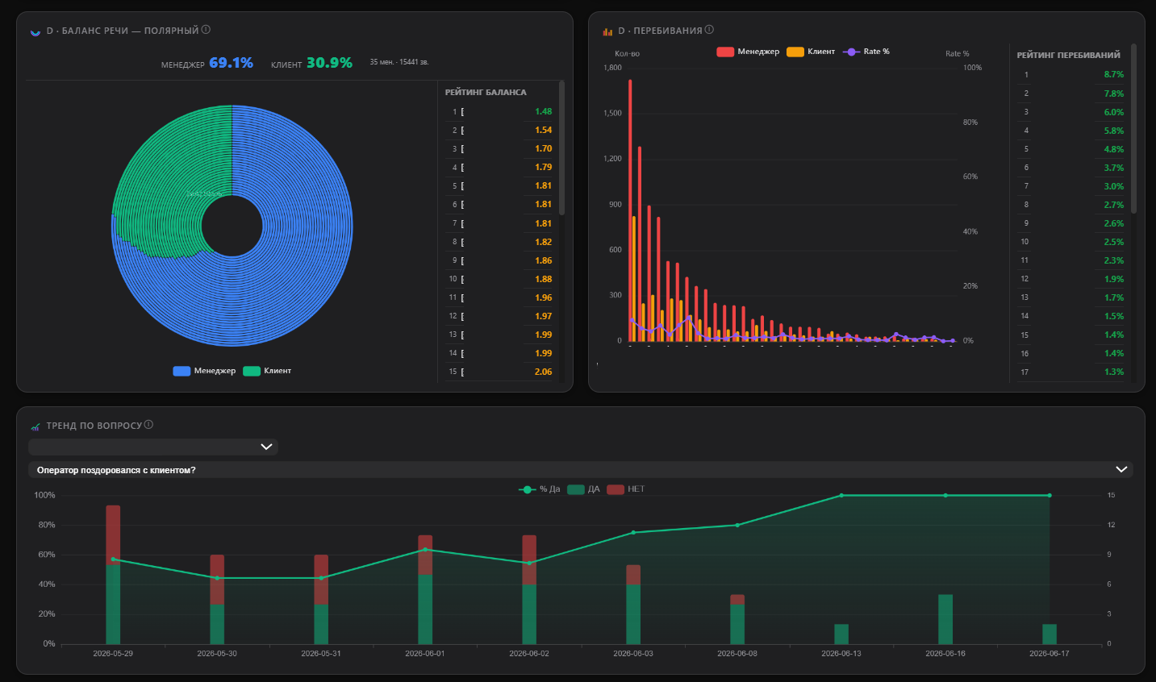The width and height of the screenshot is (1156, 682).
Task: Click the 2026-06-17 date label on trend axis
Action: (x=1050, y=654)
